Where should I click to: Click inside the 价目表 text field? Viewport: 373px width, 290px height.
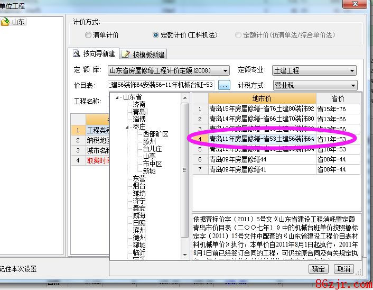161,85
